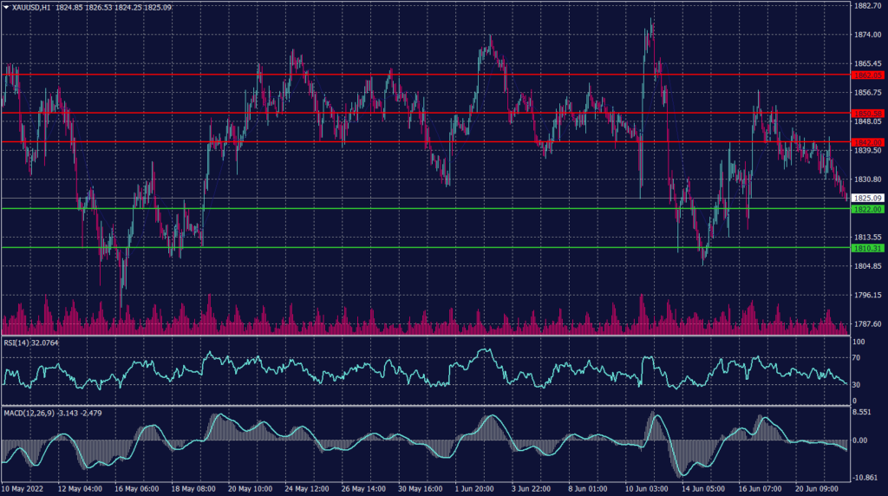Click the RSI 30 level scale label
Screen dimensions: 888x496
point(858,384)
